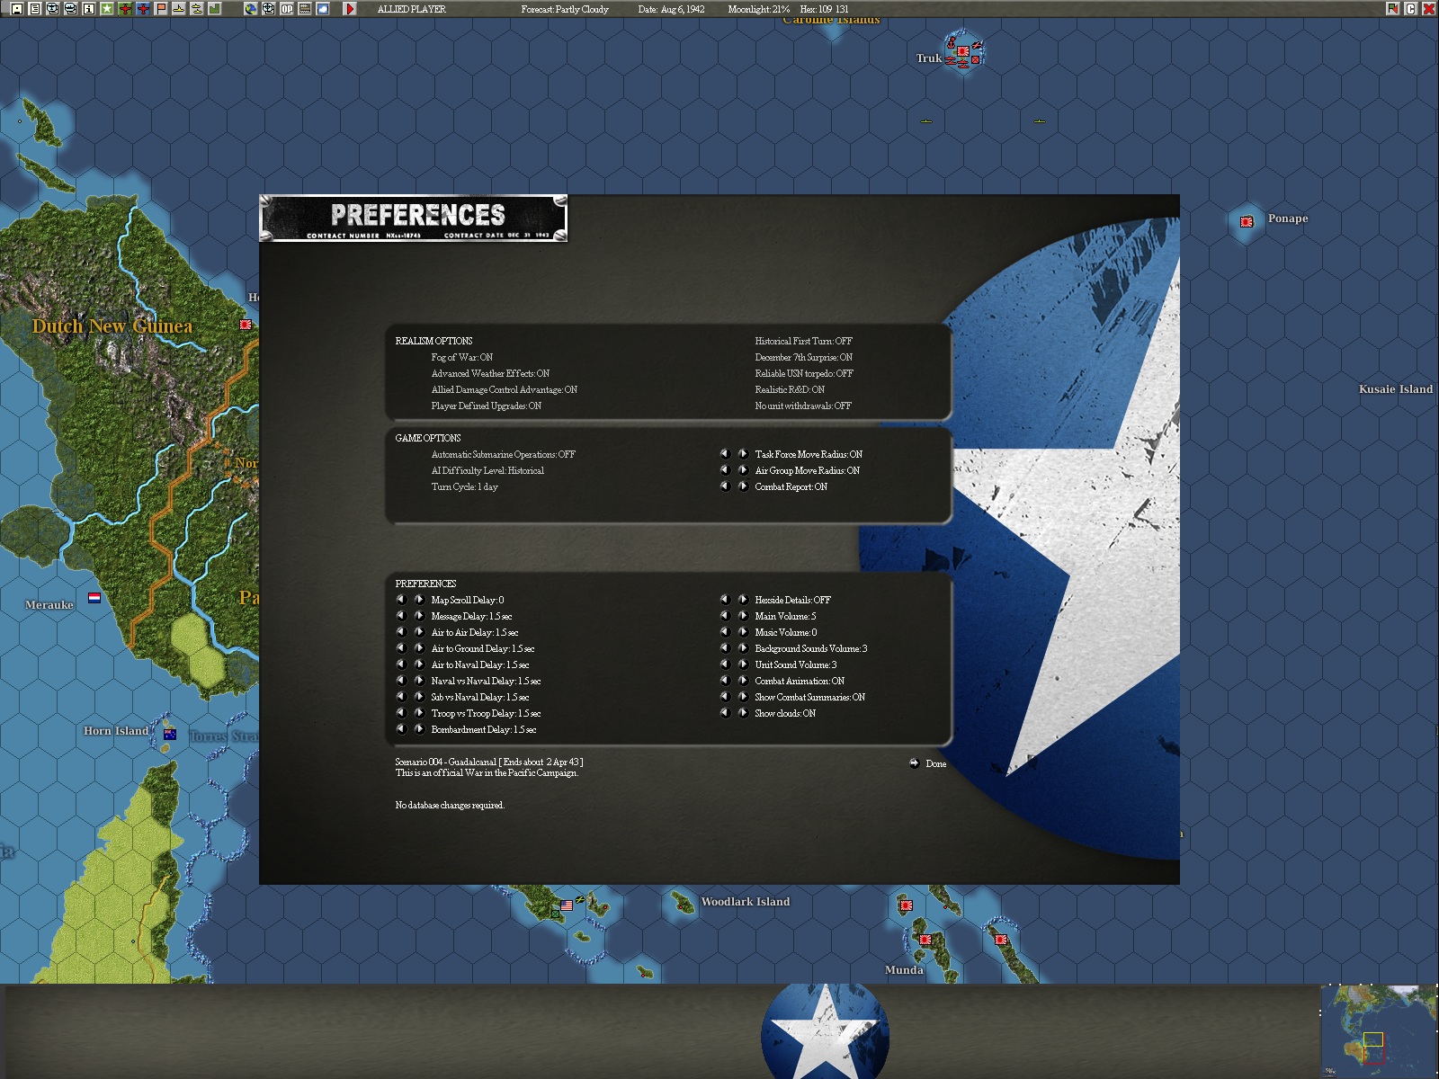Click Done to close Preferences
1439x1079 pixels.
[x=927, y=763]
